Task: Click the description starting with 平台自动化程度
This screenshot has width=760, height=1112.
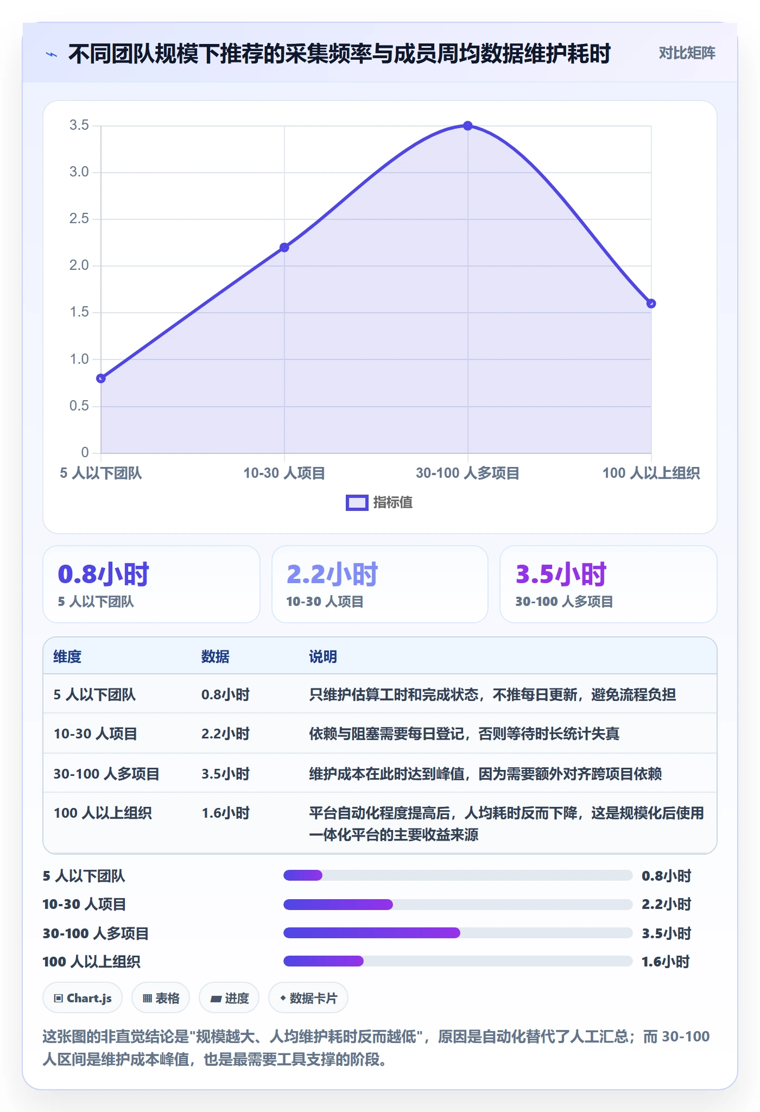Action: coord(506,824)
